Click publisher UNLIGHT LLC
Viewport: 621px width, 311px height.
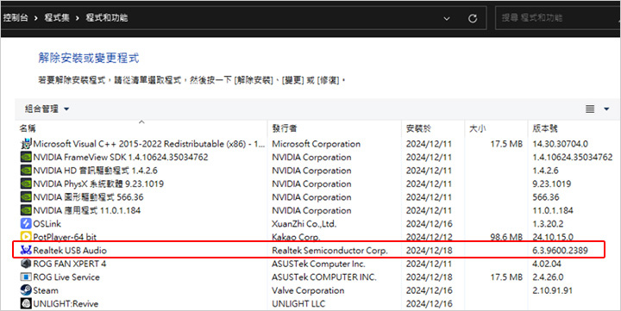tap(298, 303)
